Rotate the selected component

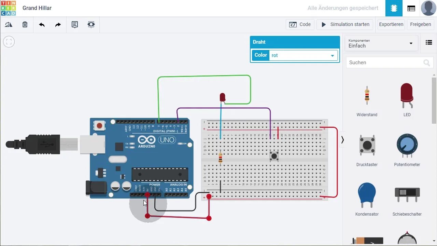[x=9, y=25]
